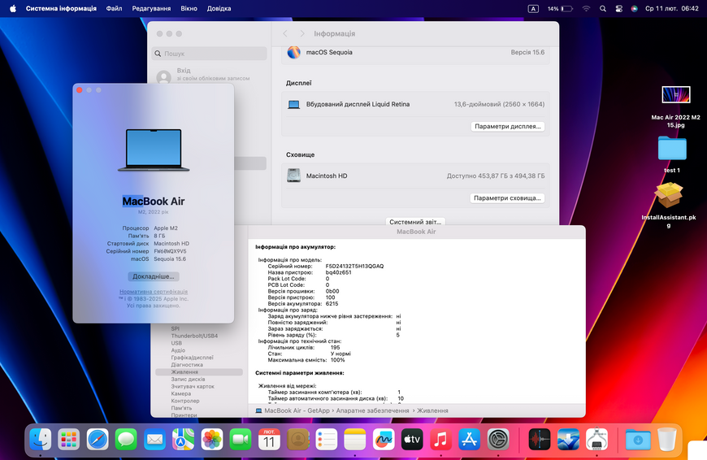Open the Нормативна сертифікація link
Image resolution: width=707 pixels, height=460 pixels.
click(x=154, y=292)
